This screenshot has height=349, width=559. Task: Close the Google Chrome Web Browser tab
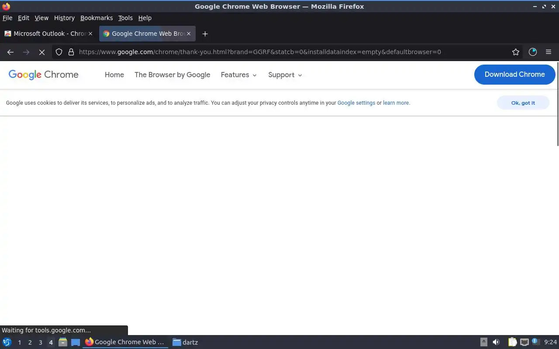tap(189, 34)
